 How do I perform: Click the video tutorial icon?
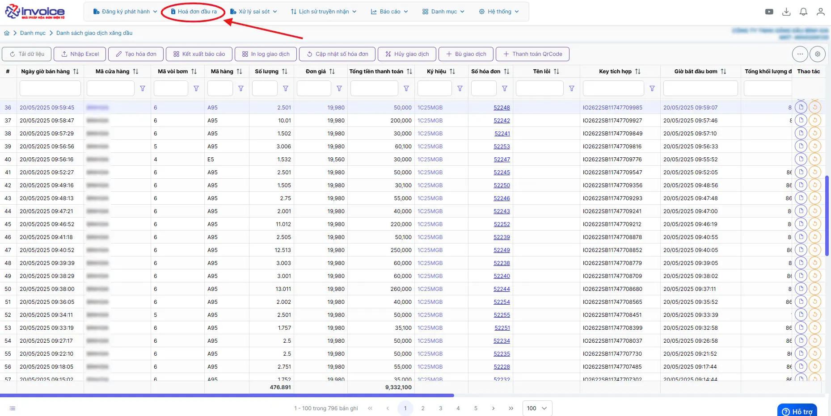769,12
